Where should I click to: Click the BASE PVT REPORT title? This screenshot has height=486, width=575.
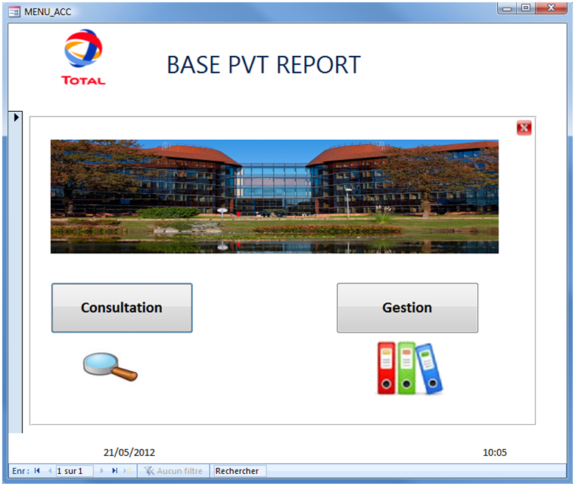pos(263,65)
